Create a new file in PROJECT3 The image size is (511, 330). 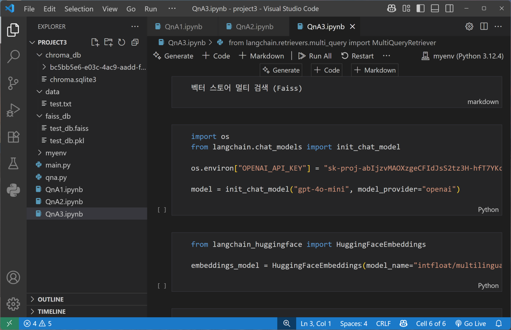tap(95, 42)
